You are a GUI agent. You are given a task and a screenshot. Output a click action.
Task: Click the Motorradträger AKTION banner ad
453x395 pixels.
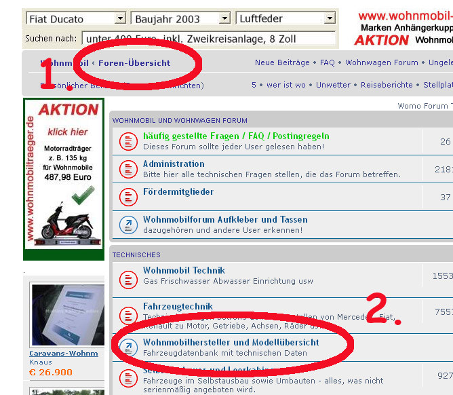coord(64,179)
